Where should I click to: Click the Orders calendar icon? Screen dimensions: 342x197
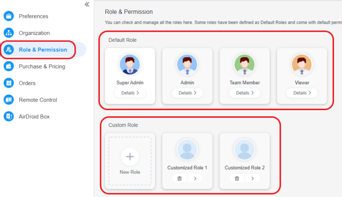[x=9, y=83]
